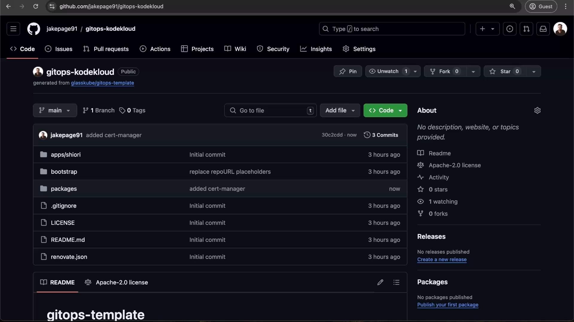
Task: Open the notifications inbox icon
Action: point(543,29)
